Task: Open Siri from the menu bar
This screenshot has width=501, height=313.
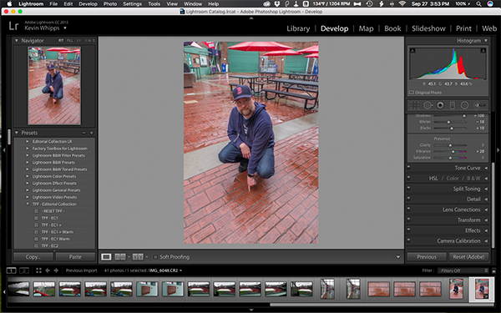Action: 490,4
